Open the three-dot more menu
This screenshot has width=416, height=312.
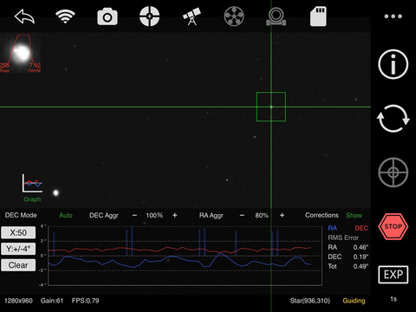tap(393, 16)
